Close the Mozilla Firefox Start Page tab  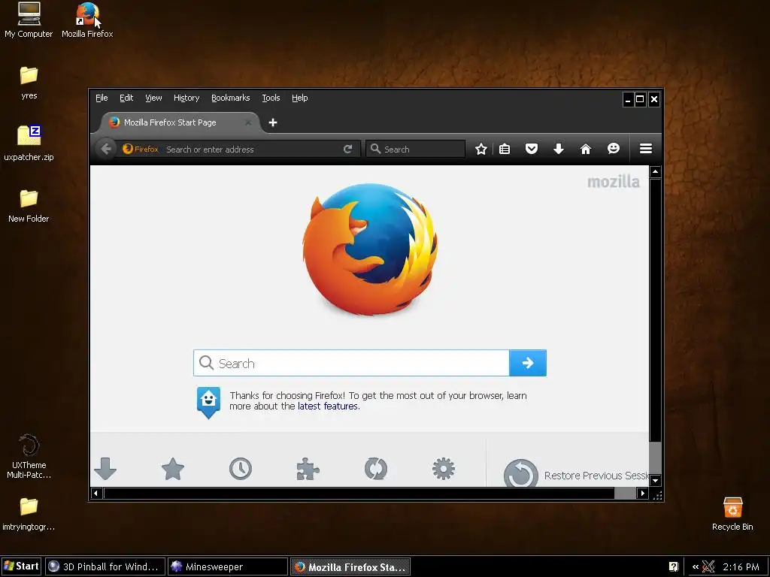pos(248,122)
